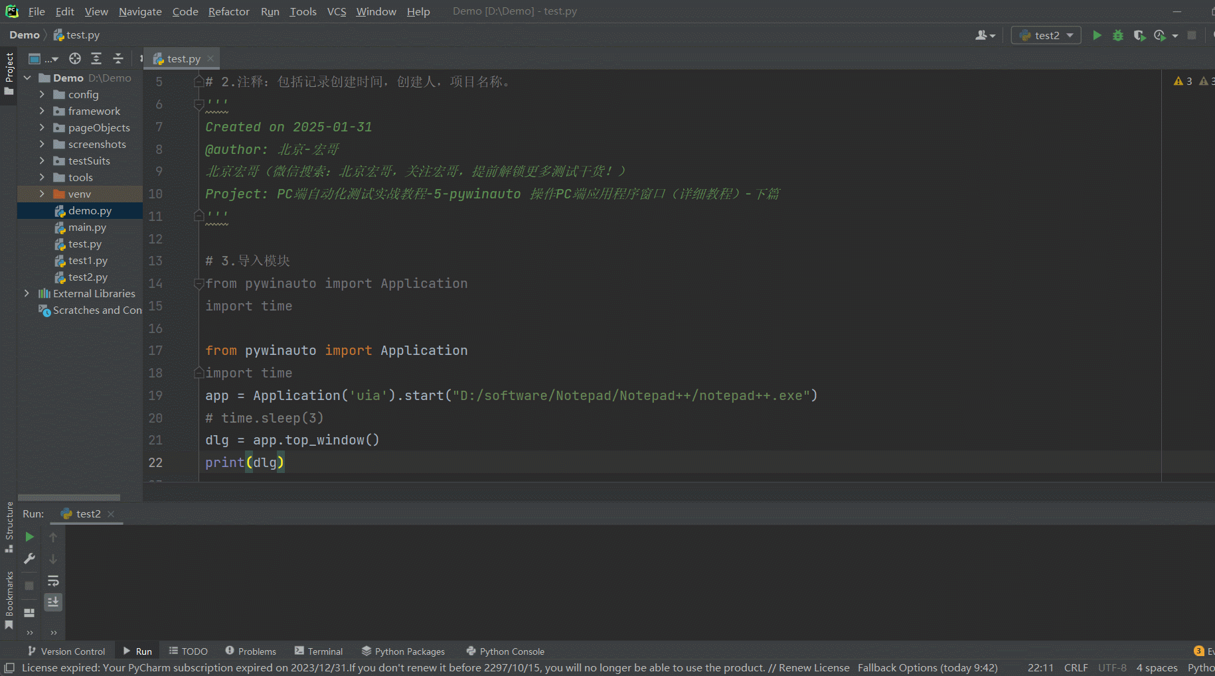Switch to the test.py editor tab

(183, 58)
